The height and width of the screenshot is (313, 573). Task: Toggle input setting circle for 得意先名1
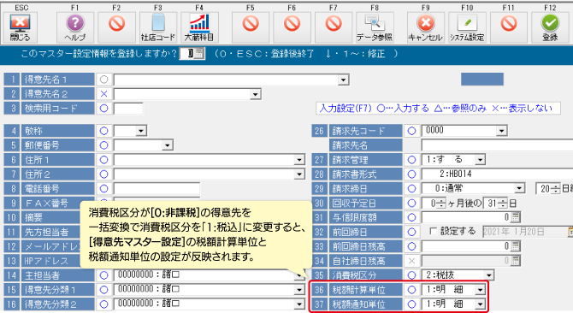coord(103,80)
